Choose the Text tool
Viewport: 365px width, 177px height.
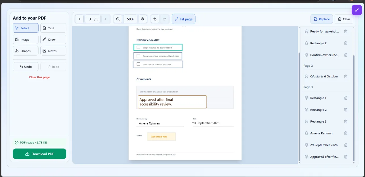click(53, 28)
